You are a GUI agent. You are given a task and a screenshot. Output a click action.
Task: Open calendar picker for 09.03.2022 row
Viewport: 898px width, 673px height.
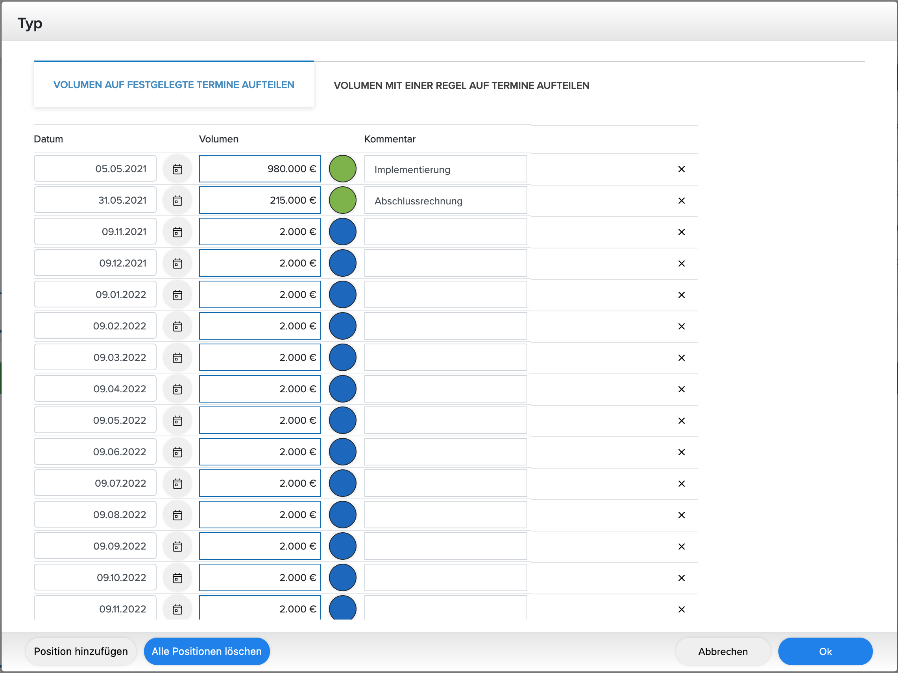(177, 357)
